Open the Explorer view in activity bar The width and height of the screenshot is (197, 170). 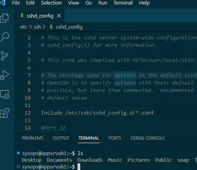tap(5, 18)
